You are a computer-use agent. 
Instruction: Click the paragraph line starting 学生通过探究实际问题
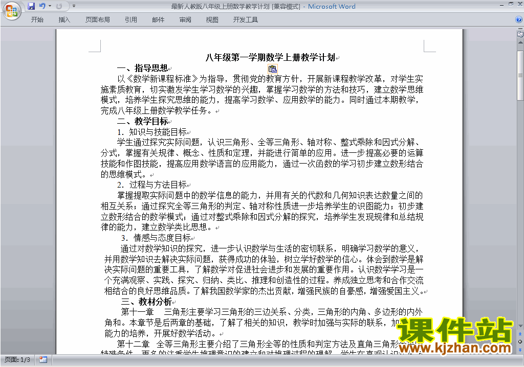tap(268, 143)
